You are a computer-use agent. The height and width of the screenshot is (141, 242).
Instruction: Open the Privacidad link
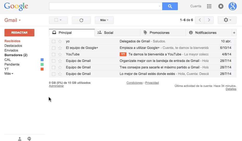[x=152, y=83]
